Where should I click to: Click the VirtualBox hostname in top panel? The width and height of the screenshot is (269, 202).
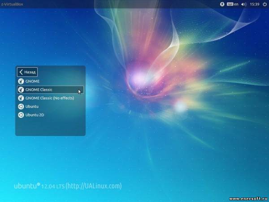12,4
